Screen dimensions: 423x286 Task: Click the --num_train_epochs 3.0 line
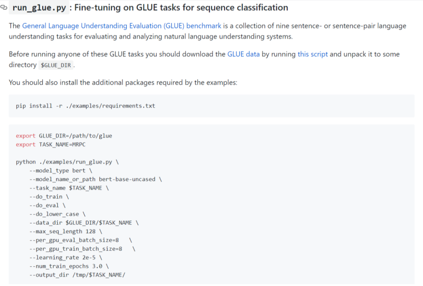(x=69, y=266)
